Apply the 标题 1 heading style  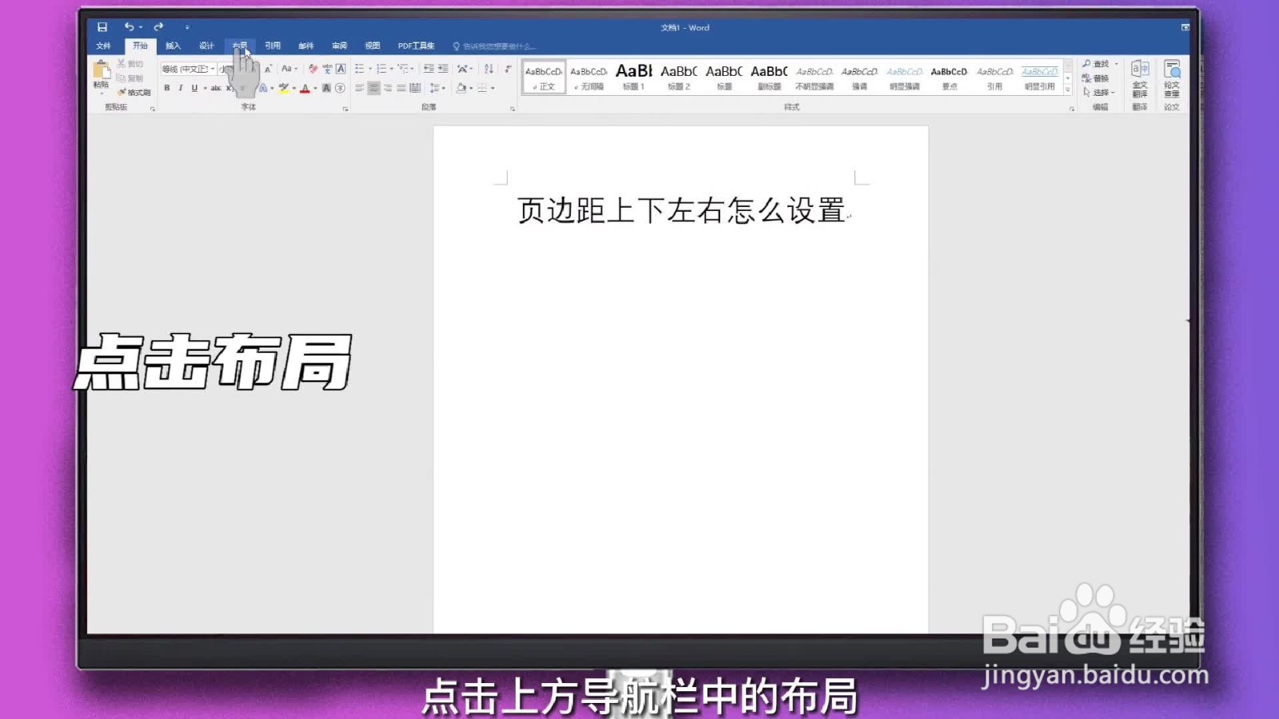tap(634, 76)
